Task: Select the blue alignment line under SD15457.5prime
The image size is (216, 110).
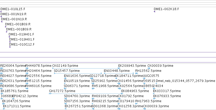Action: click(78, 73)
